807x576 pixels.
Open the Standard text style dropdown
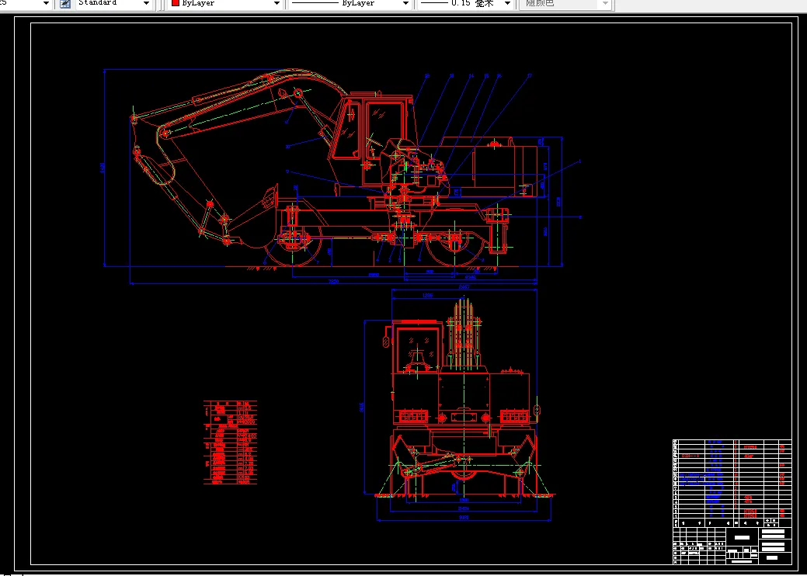(115, 4)
